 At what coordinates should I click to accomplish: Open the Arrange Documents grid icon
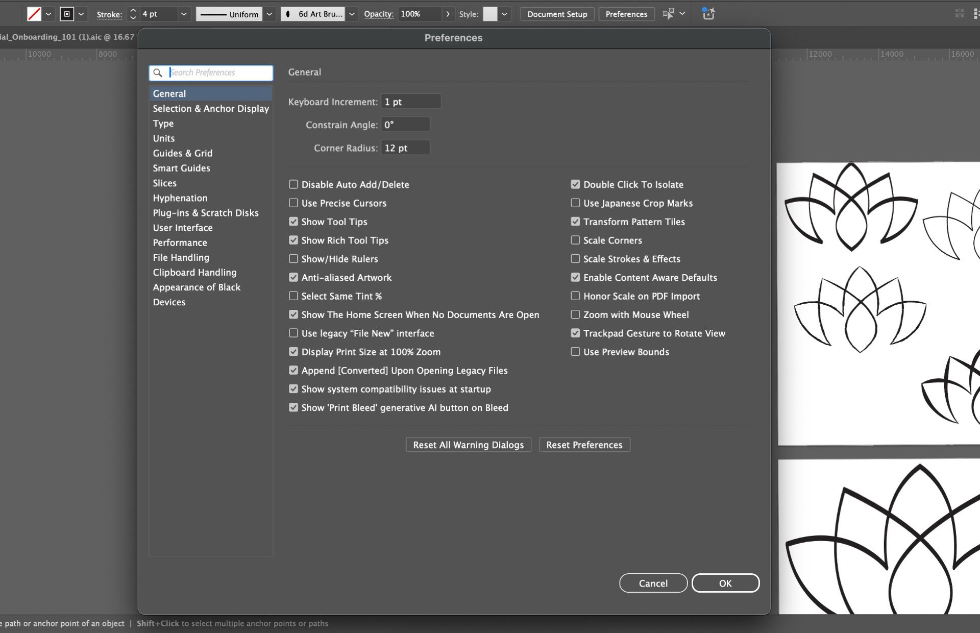point(959,14)
